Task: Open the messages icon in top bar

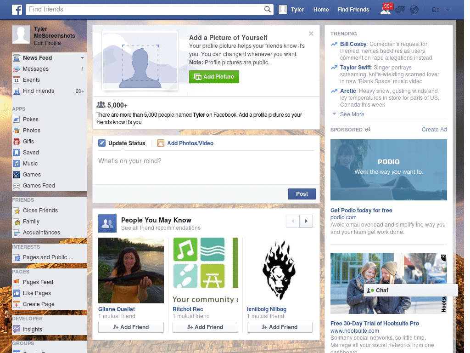Action: pyautogui.click(x=400, y=10)
